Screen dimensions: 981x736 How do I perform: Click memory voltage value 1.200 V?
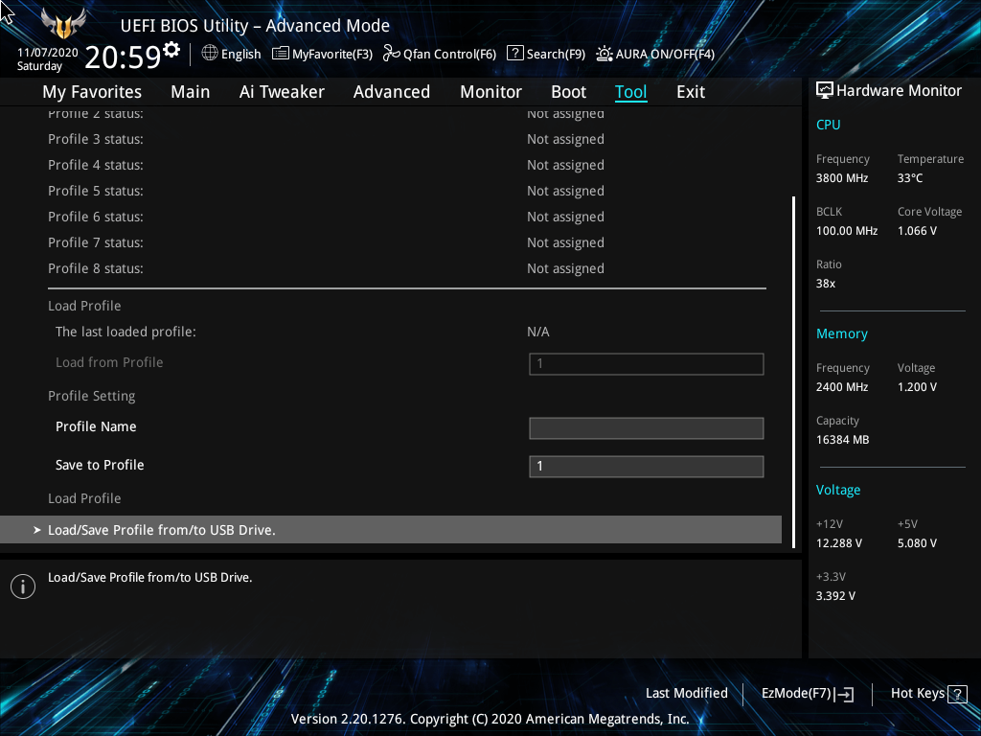click(917, 387)
